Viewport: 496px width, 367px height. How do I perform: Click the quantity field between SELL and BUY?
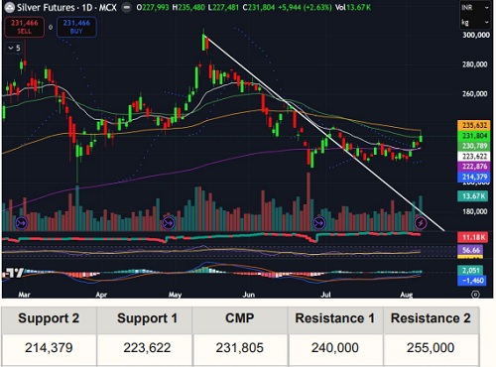coord(51,27)
